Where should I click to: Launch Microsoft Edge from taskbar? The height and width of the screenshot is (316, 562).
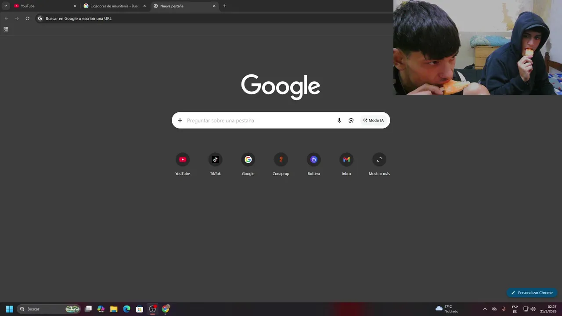[126, 309]
